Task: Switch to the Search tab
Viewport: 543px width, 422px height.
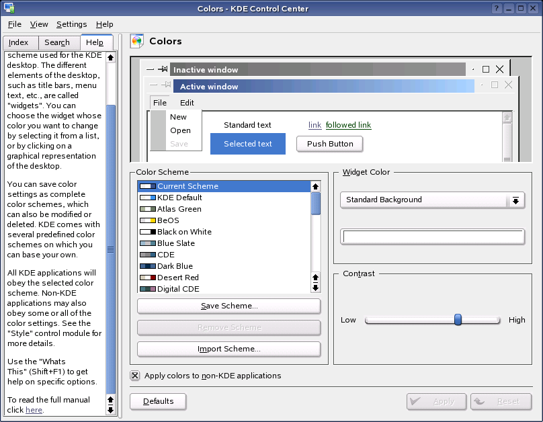Action: tap(59, 42)
